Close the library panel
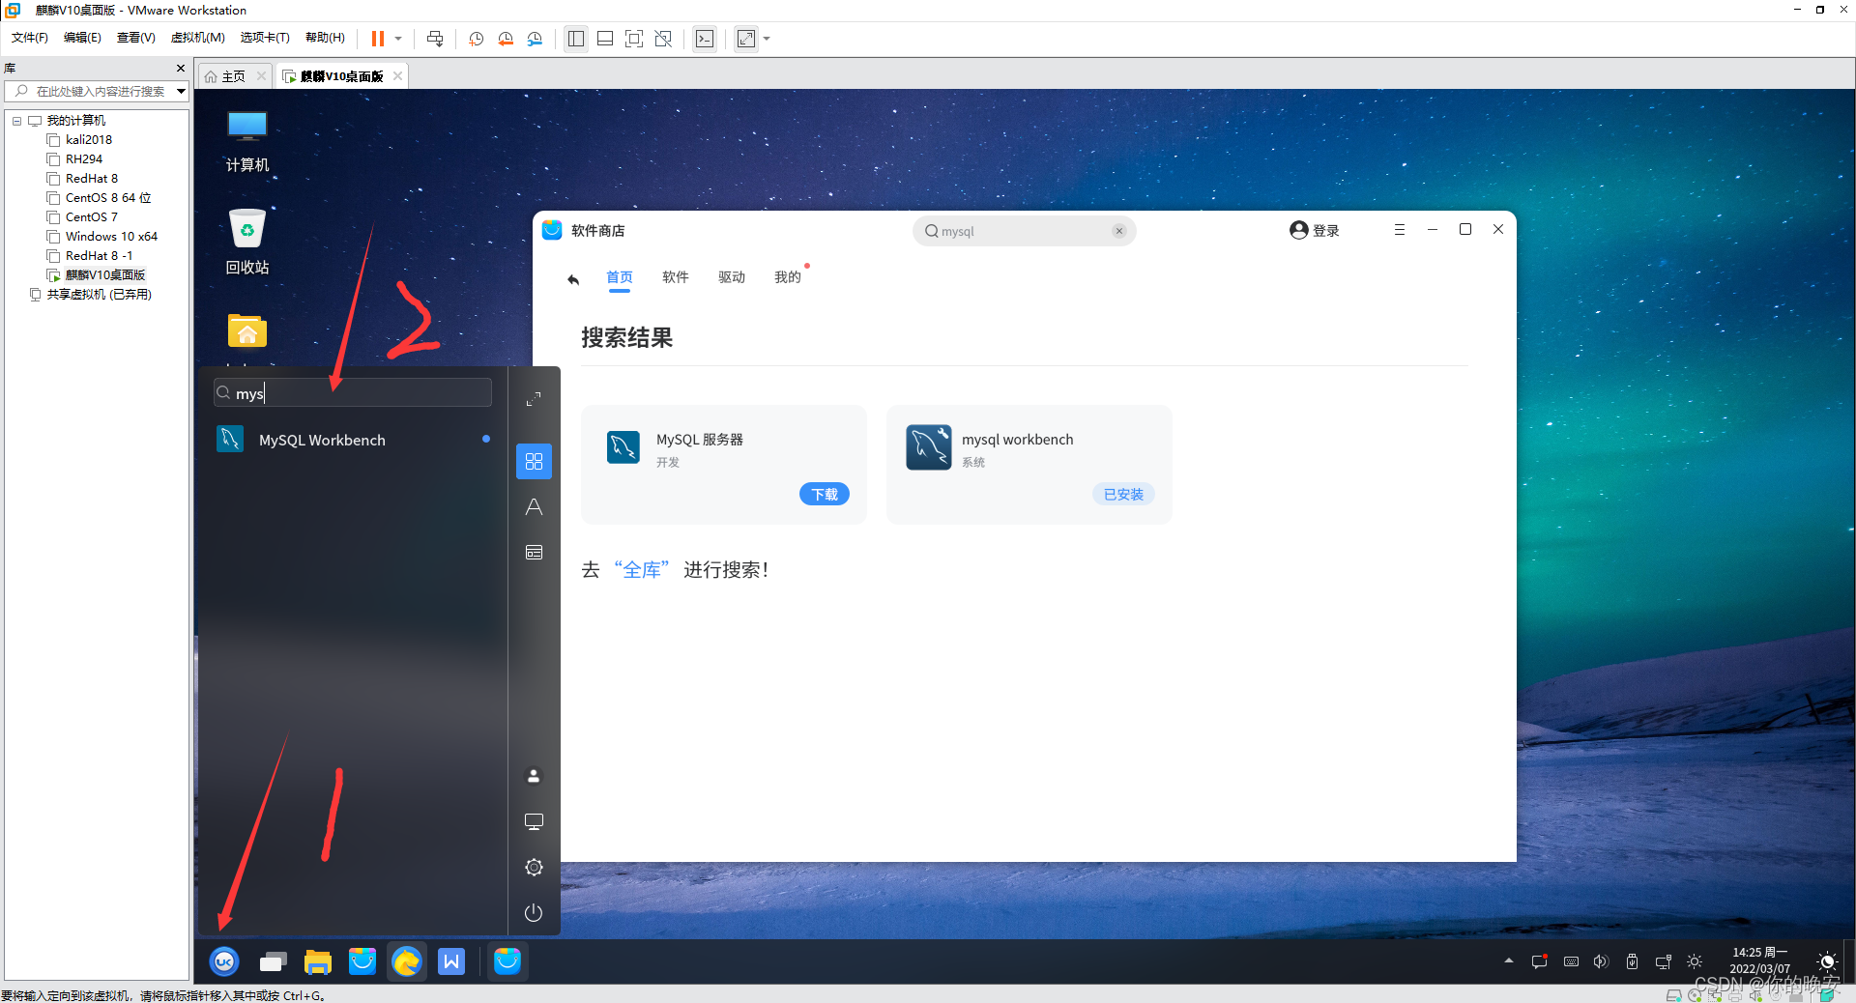This screenshot has height=1003, width=1856. pos(180,69)
